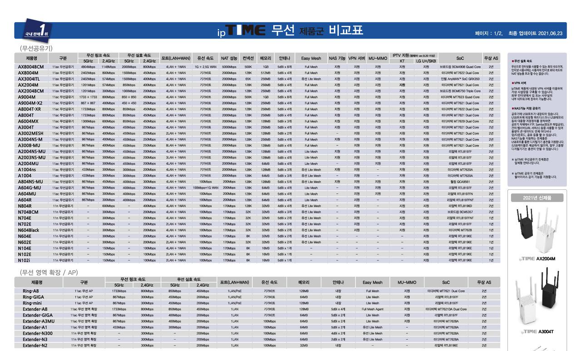581x351 pixels.
Task: Click the 페이지 : 1/2 indicator
Action: pos(488,34)
